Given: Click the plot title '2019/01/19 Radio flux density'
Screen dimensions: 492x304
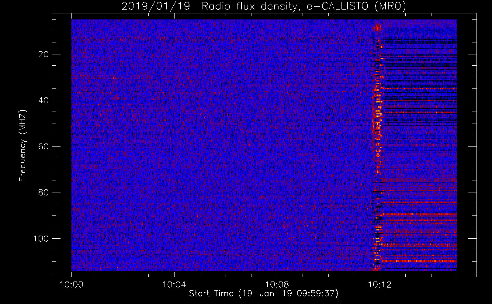Looking at the screenshot, I should click(x=264, y=6).
